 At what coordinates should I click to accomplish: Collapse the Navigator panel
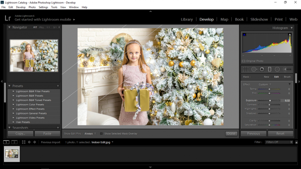click(9, 27)
